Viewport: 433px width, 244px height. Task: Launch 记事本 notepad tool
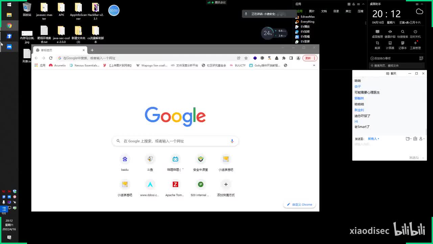click(x=403, y=45)
